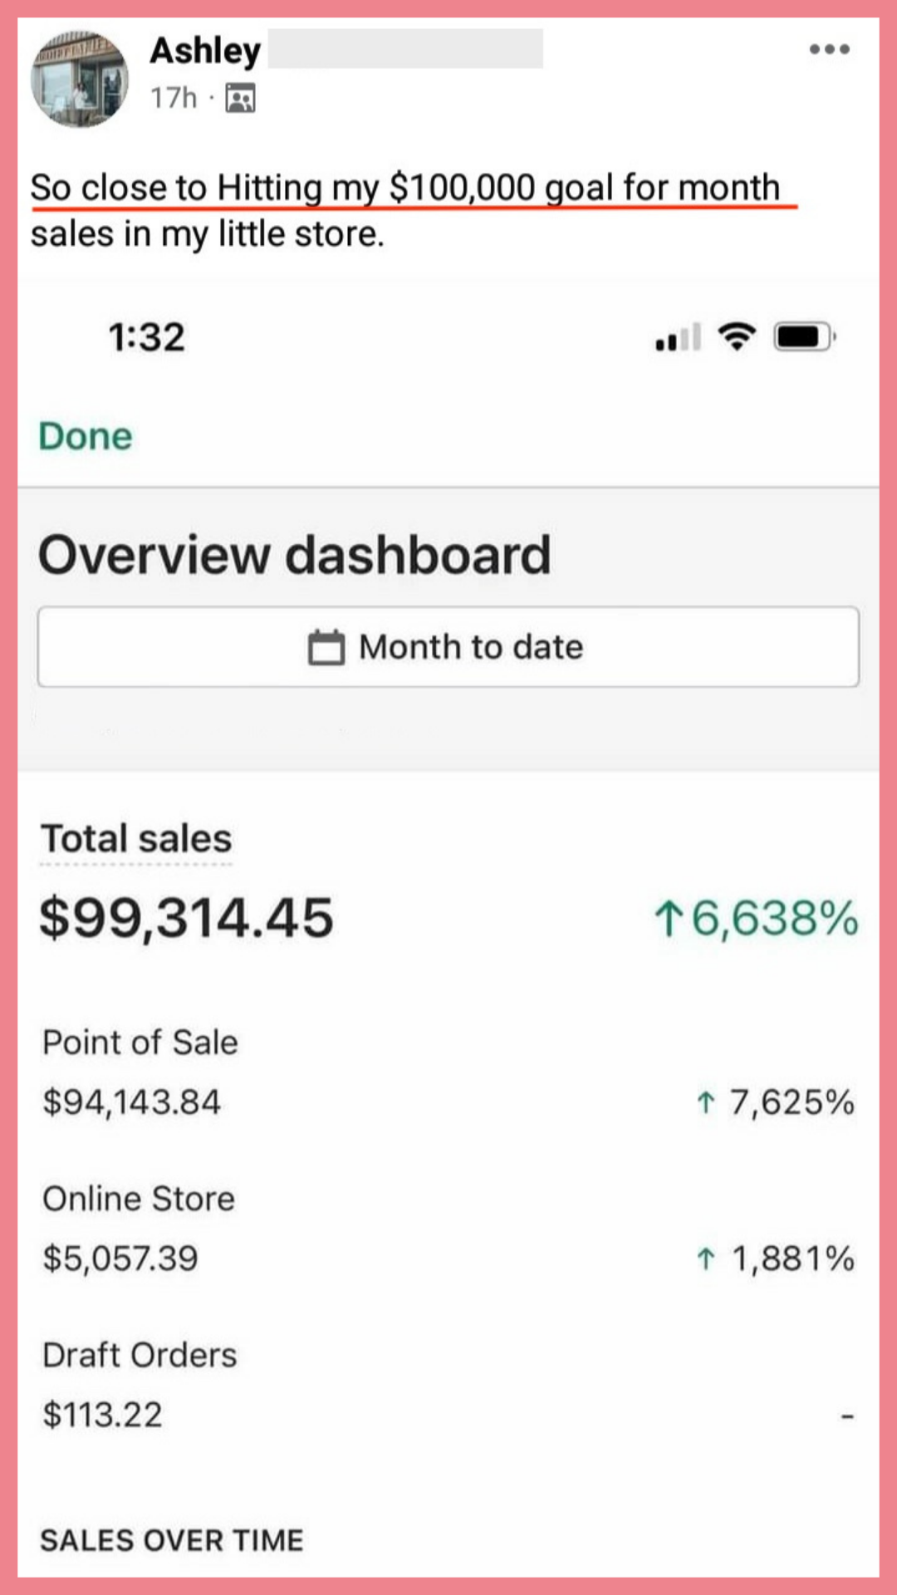
Task: Tap the Wi-Fi status icon
Action: (737, 336)
